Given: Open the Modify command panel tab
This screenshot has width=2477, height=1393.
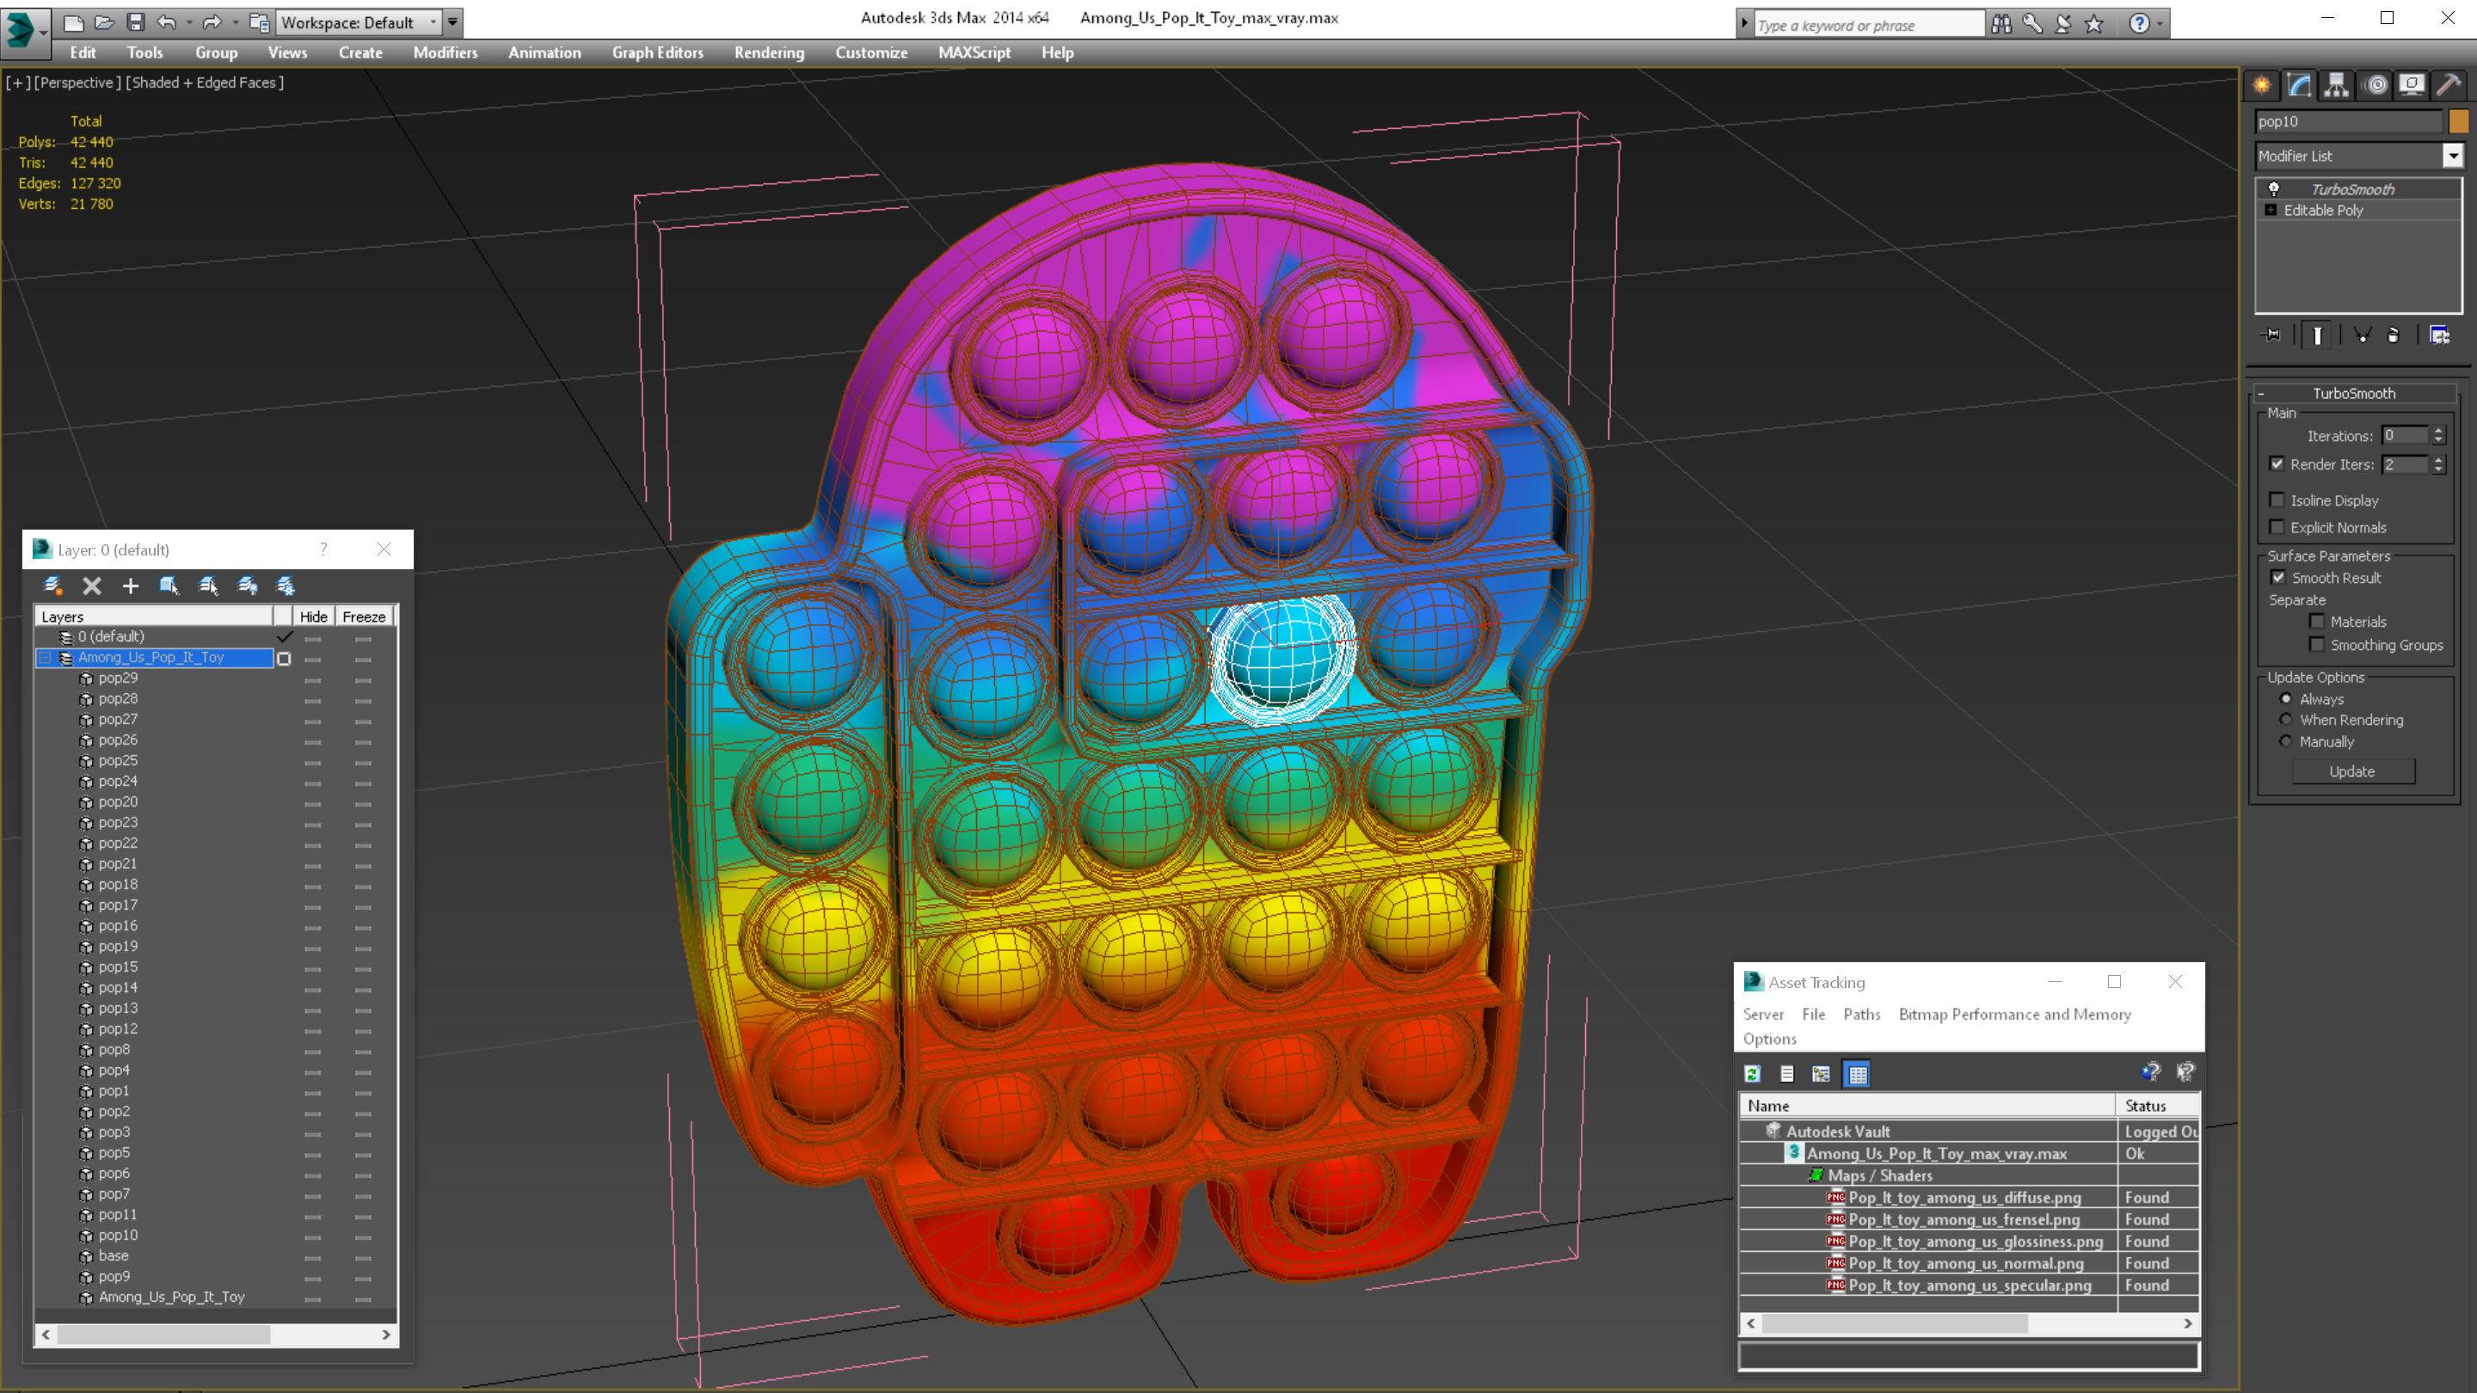Looking at the screenshot, I should [2299, 84].
